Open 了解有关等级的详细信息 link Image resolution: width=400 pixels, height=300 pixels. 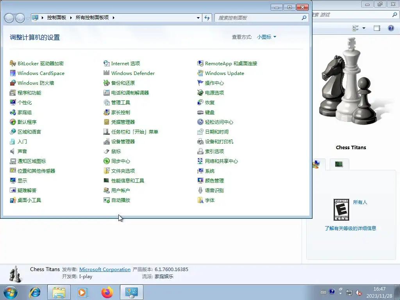pyautogui.click(x=350, y=228)
